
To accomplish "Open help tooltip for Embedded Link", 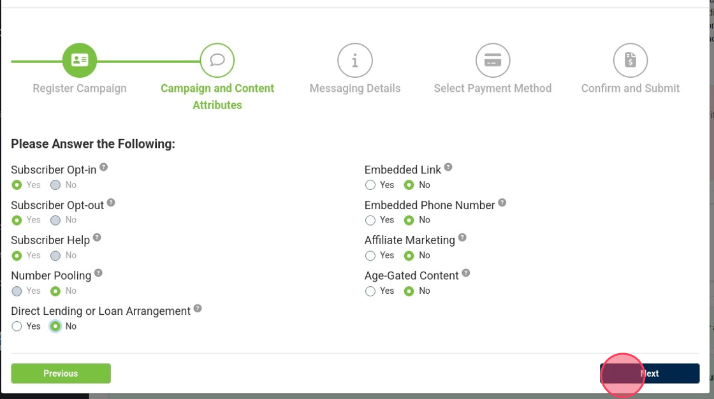I will tap(448, 167).
